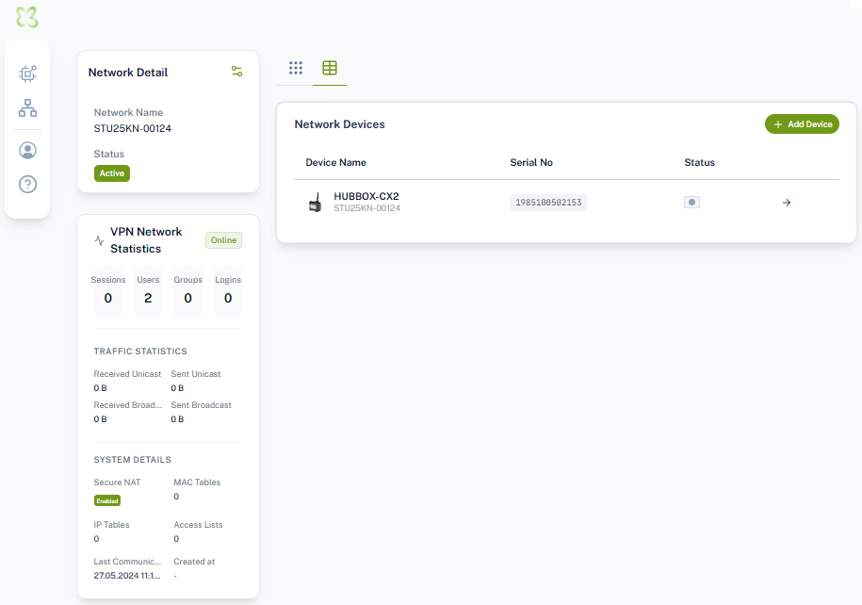862x605 pixels.
Task: Click the Sent Unicast label
Action: 196,374
